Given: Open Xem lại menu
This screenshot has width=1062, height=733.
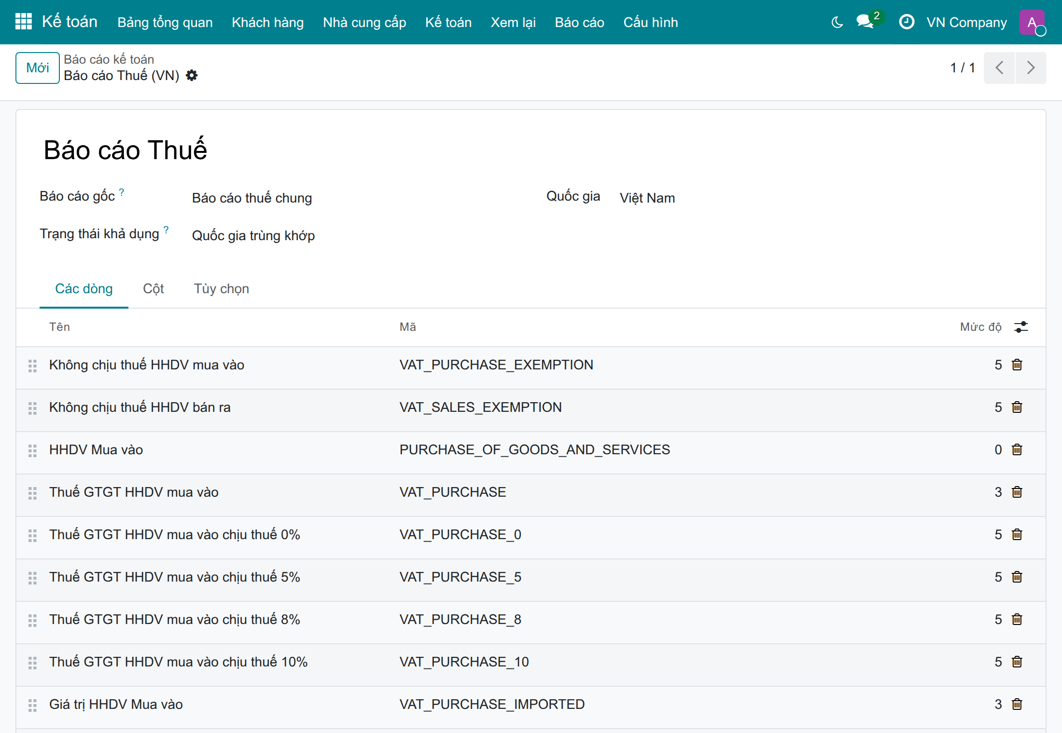Looking at the screenshot, I should 513,22.
